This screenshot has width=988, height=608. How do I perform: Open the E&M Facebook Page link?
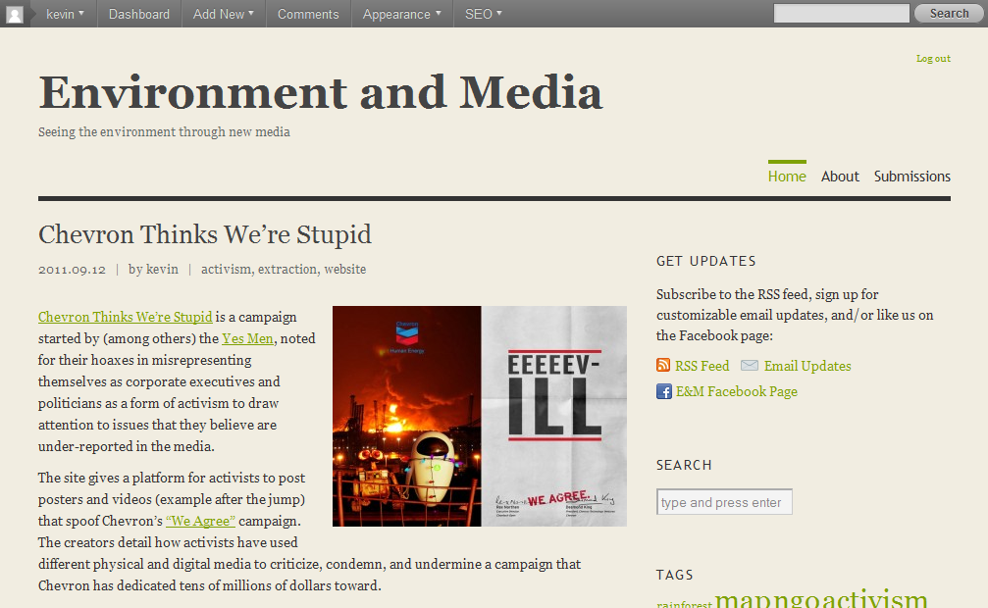(x=737, y=392)
